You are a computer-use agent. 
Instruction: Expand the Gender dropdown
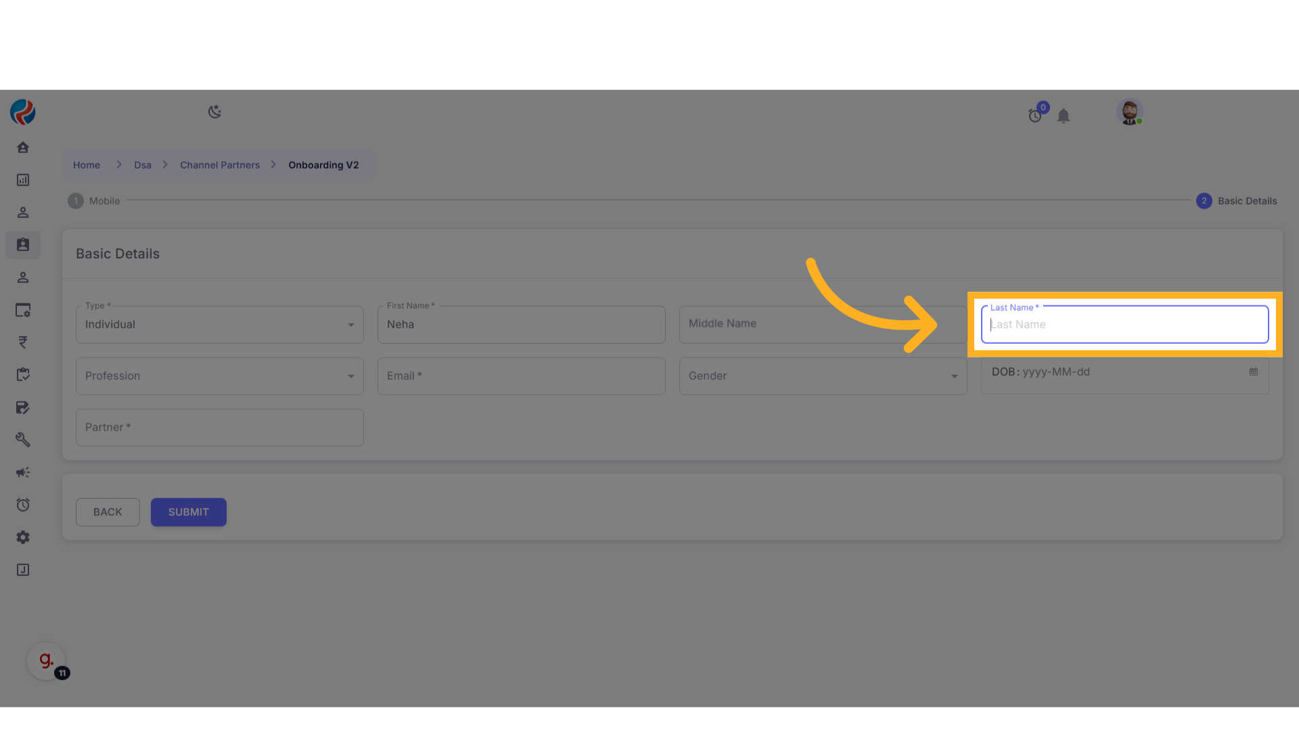[823, 376]
